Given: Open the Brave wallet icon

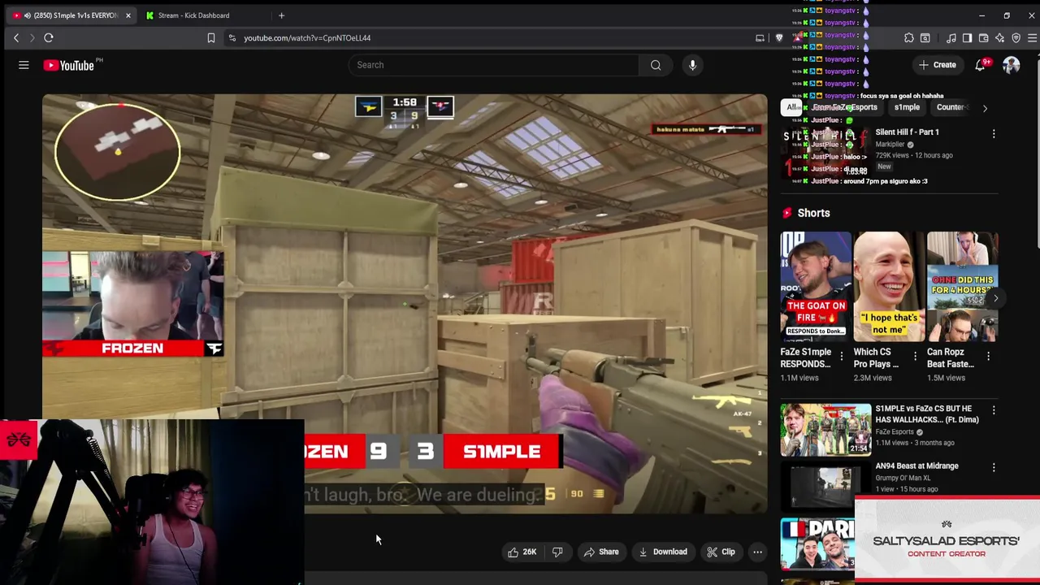Looking at the screenshot, I should click(x=983, y=37).
